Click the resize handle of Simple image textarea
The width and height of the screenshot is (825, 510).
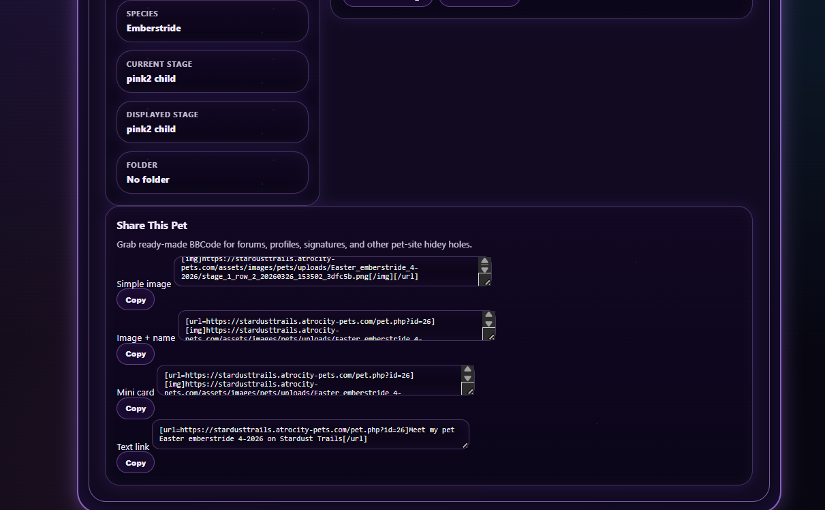pyautogui.click(x=486, y=281)
